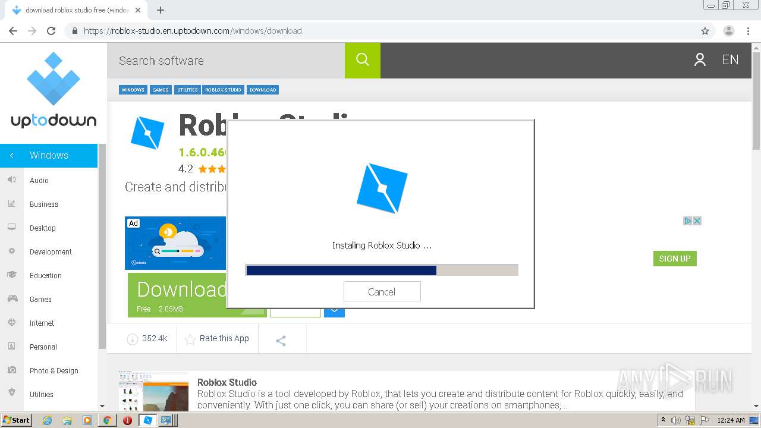Click the Search software input field
Image resolution: width=761 pixels, height=428 pixels.
(226, 60)
